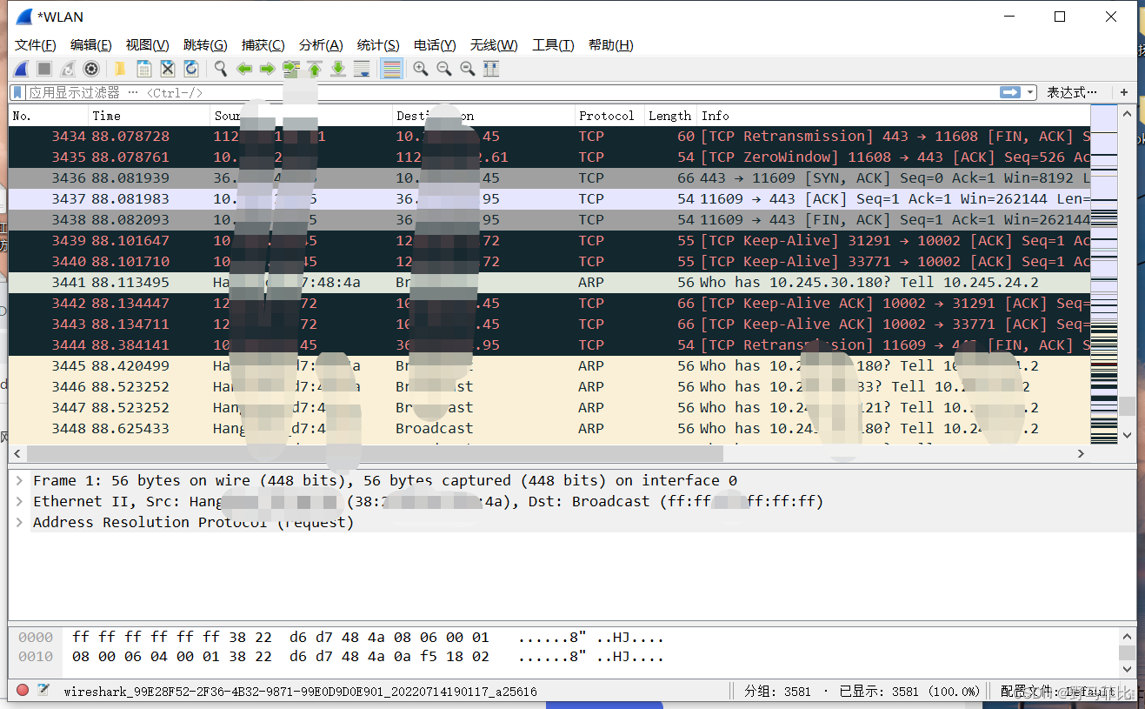
Task: Click the display filter input field
Action: (513, 92)
